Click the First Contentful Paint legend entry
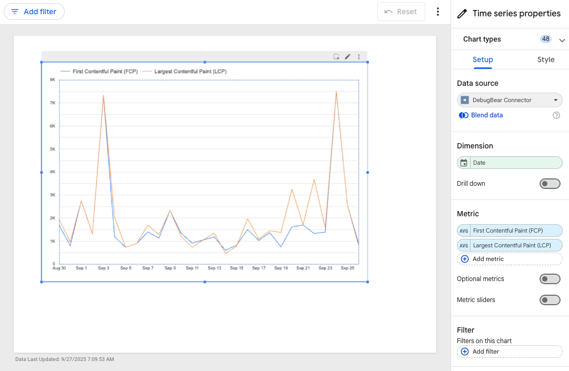 point(99,72)
